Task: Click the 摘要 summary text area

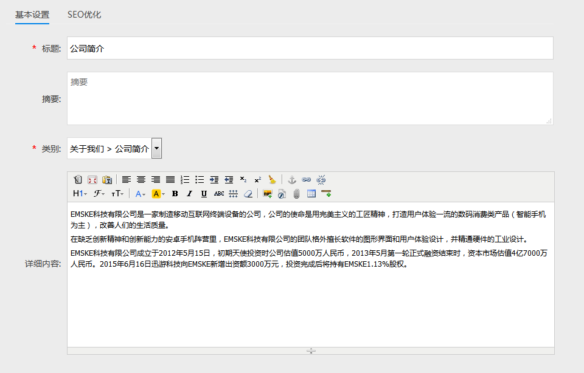Action: pos(310,98)
